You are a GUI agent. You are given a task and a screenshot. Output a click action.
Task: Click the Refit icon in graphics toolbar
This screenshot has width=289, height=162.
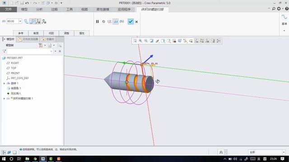(x=135, y=41)
